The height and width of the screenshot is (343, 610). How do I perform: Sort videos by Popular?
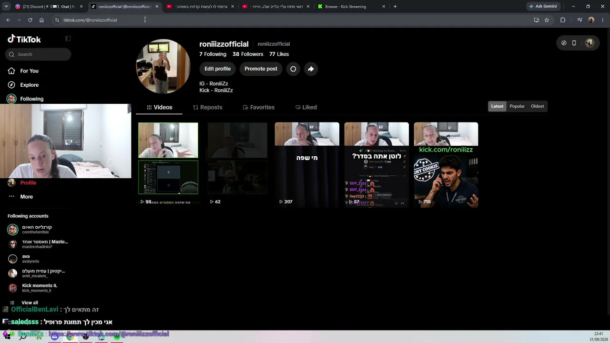517,106
